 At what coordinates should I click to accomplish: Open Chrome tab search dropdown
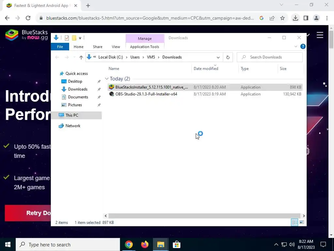click(281, 5)
